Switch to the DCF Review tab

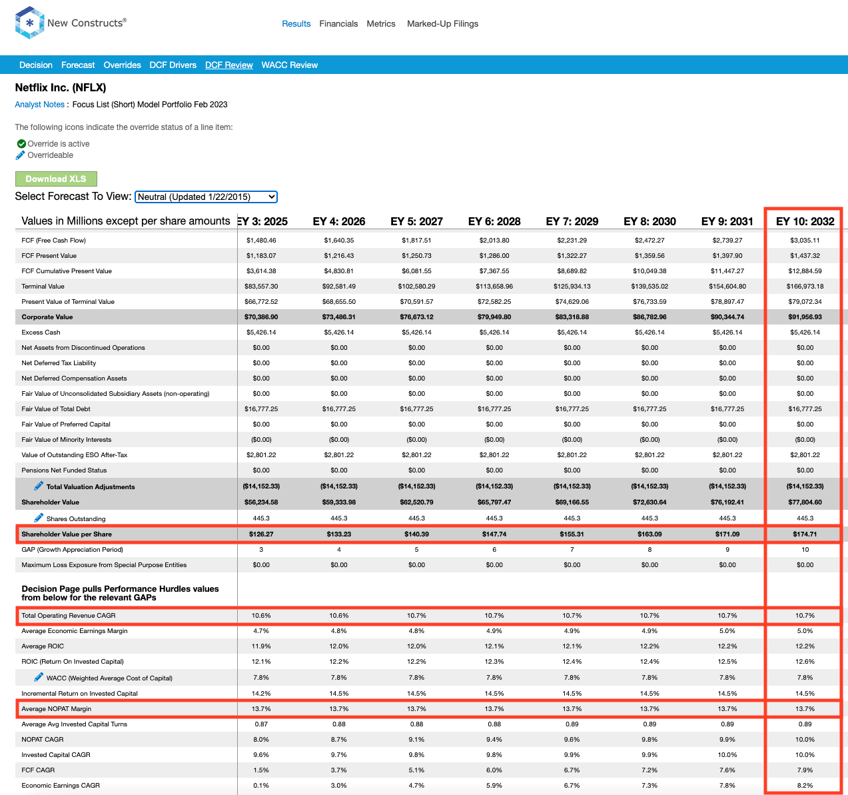[229, 65]
